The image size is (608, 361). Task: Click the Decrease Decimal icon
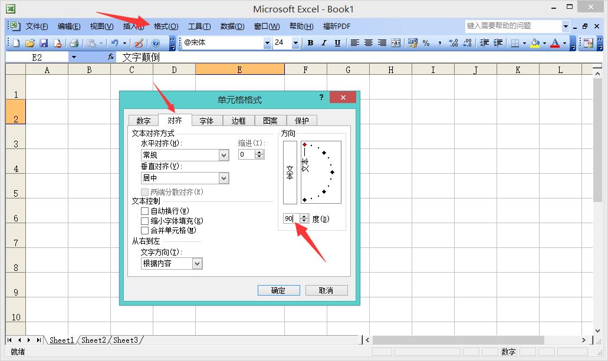pyautogui.click(x=467, y=43)
